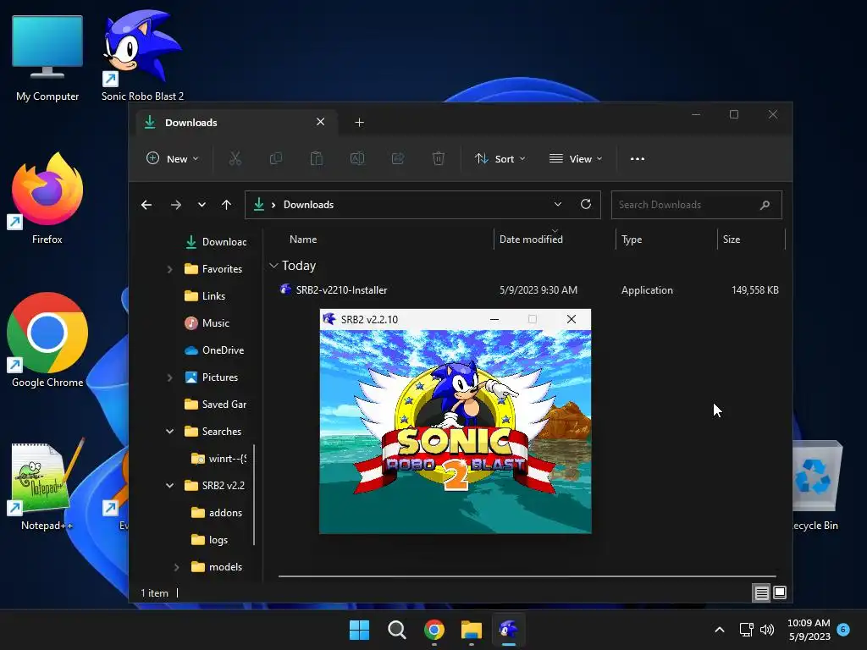The width and height of the screenshot is (867, 650).
Task: Click the Share icon in toolbar
Action: [x=398, y=158]
